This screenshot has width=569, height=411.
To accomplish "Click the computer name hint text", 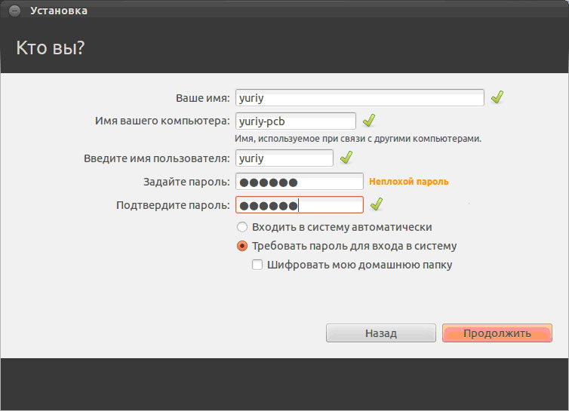I will 358,139.
